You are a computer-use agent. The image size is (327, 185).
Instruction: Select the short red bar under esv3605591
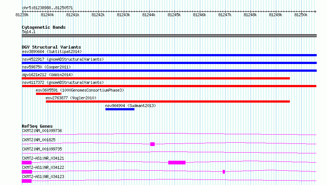click(x=48, y=94)
